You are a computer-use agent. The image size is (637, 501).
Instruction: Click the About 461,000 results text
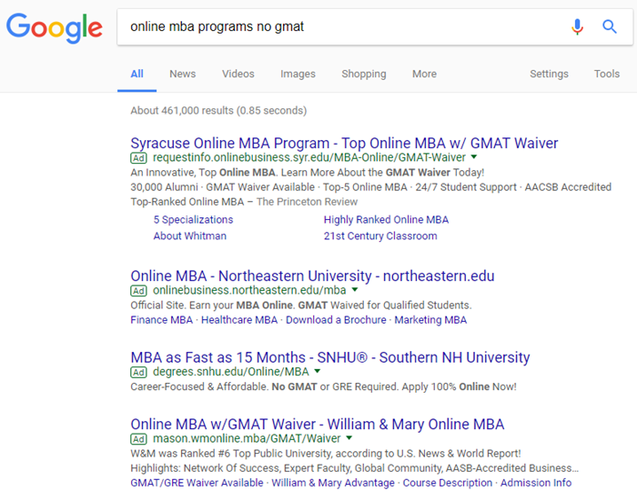(218, 110)
